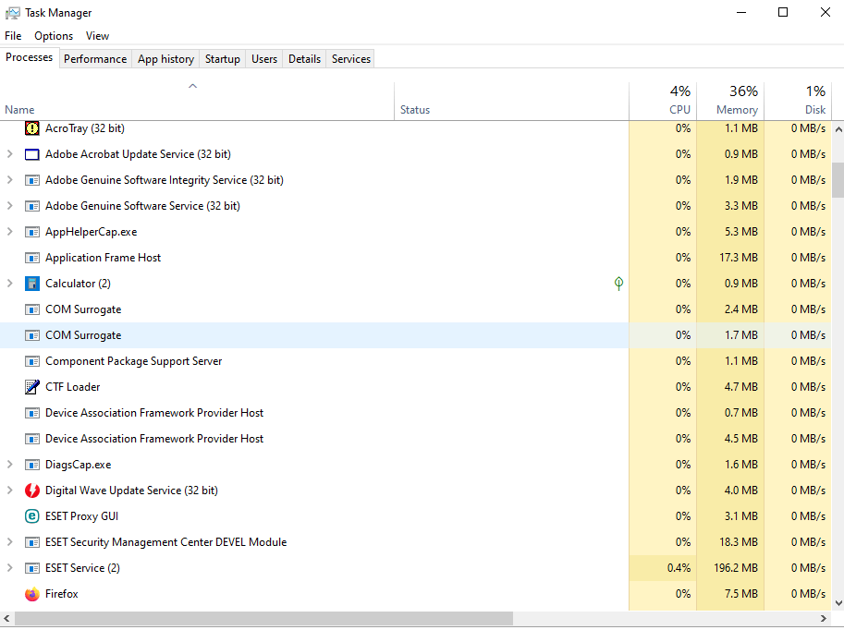Open the Options menu
Screen dimensions: 844x630
(54, 35)
